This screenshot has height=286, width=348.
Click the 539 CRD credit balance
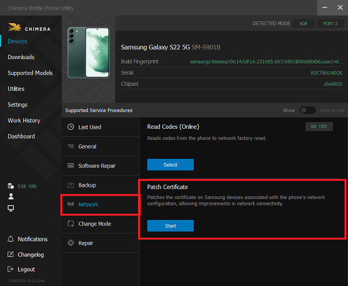(x=27, y=186)
